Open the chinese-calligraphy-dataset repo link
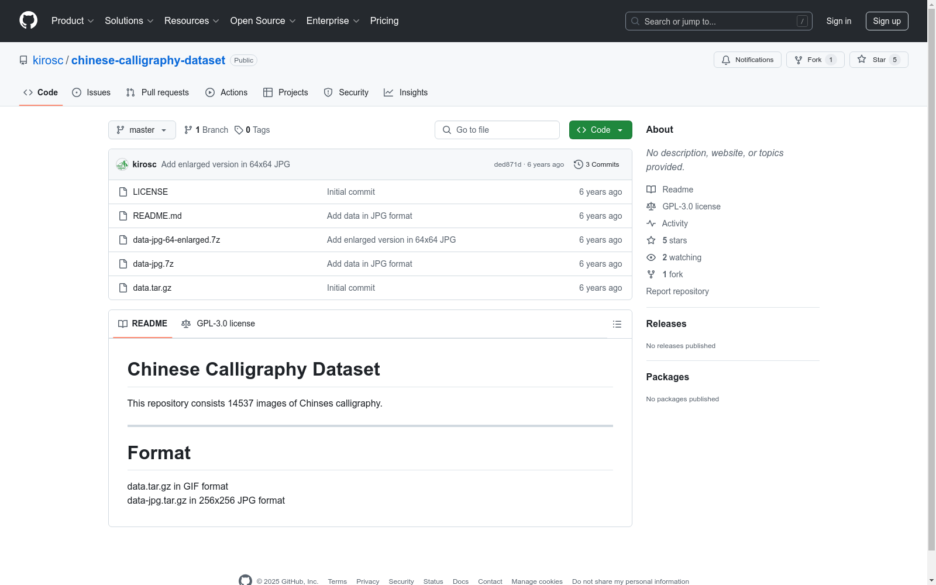The width and height of the screenshot is (936, 585). pos(148,60)
